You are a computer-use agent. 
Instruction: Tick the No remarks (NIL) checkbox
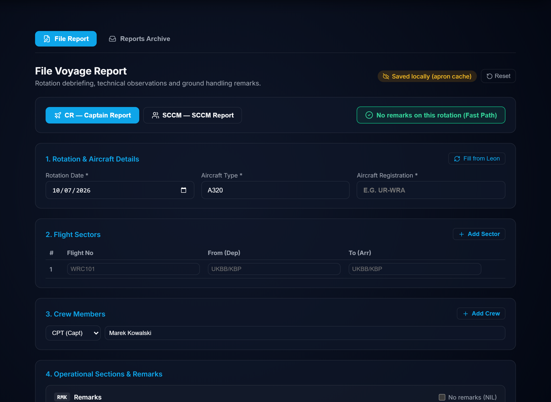442,397
